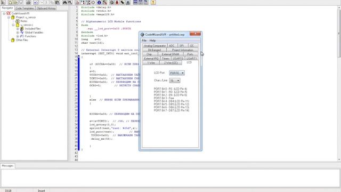341x192 pixels.
Task: Collapse the CodeVisionAVR root node
Action: [x=4, y=13]
